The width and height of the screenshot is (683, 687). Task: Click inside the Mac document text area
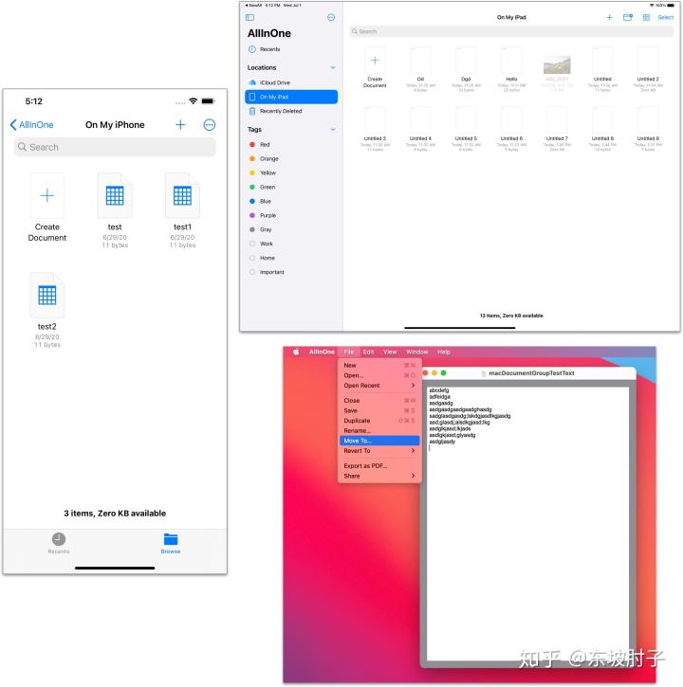(527, 524)
